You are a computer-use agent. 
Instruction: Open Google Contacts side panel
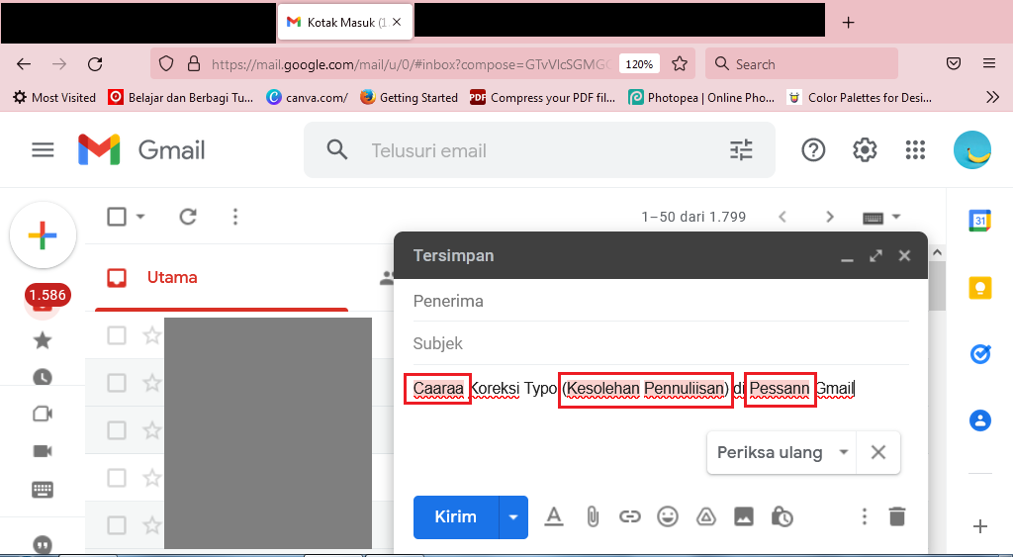[980, 420]
